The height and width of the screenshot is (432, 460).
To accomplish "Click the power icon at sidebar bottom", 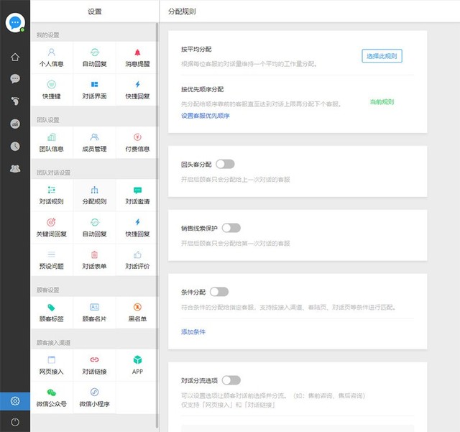I will point(15,421).
